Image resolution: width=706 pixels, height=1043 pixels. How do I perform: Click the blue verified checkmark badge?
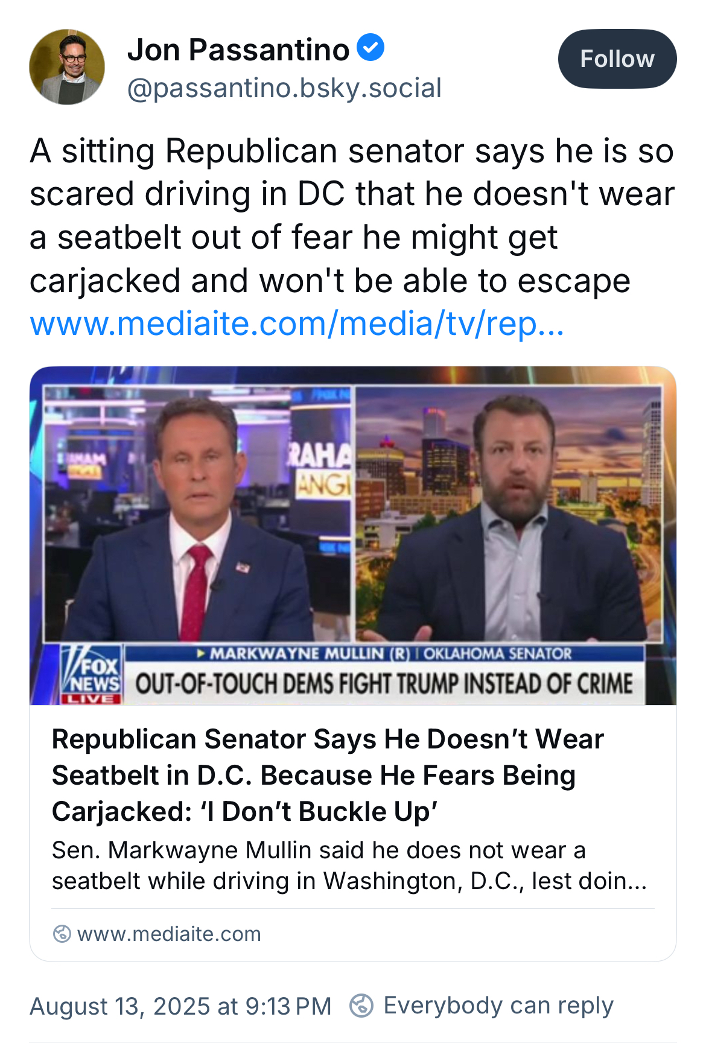click(370, 48)
